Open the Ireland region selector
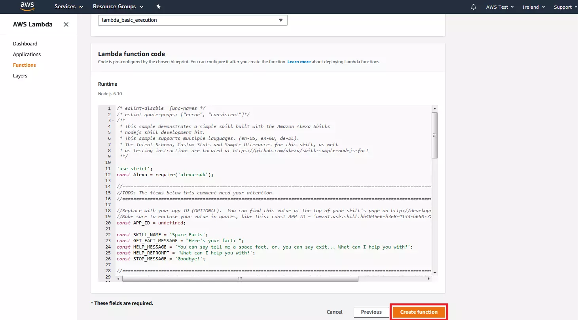Viewport: 578px width, 320px height. click(x=534, y=7)
